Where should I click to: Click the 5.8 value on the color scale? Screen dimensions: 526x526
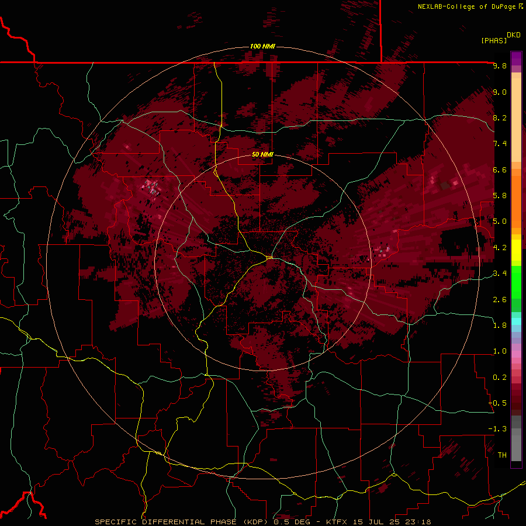[x=500, y=196]
